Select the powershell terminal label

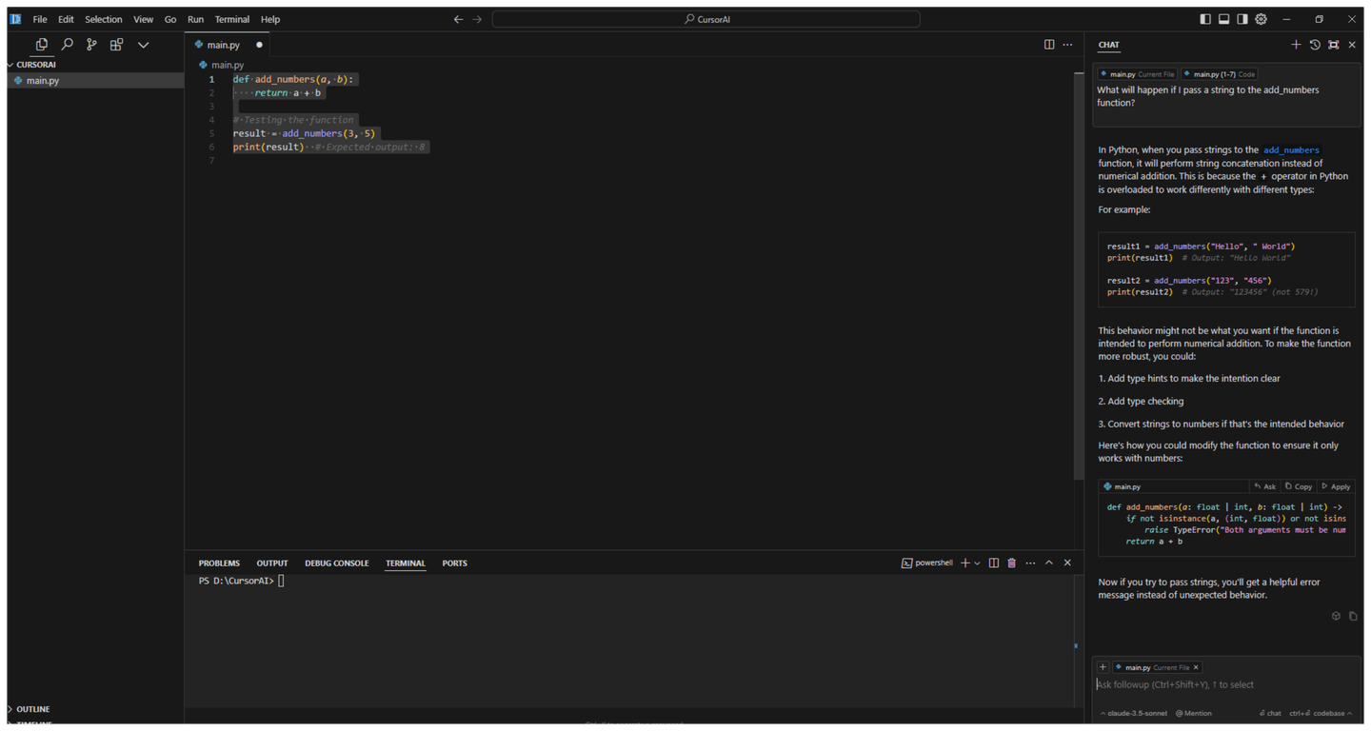pyautogui.click(x=927, y=563)
